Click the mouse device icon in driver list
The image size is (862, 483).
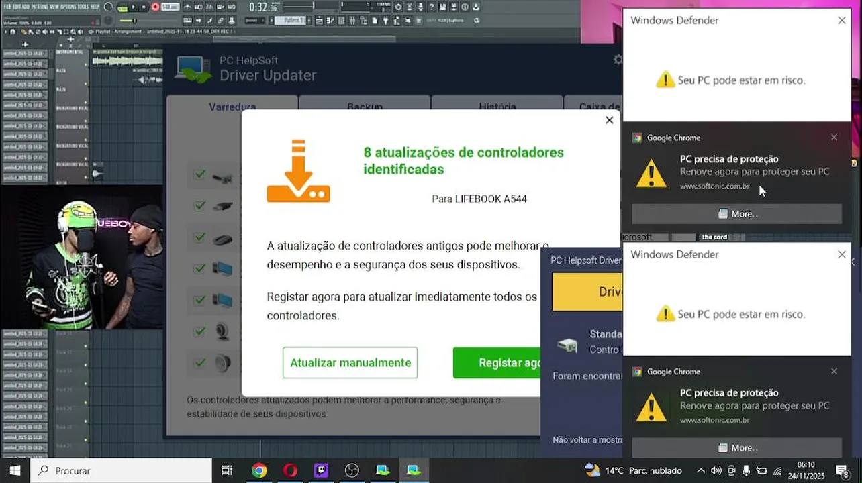pos(222,239)
